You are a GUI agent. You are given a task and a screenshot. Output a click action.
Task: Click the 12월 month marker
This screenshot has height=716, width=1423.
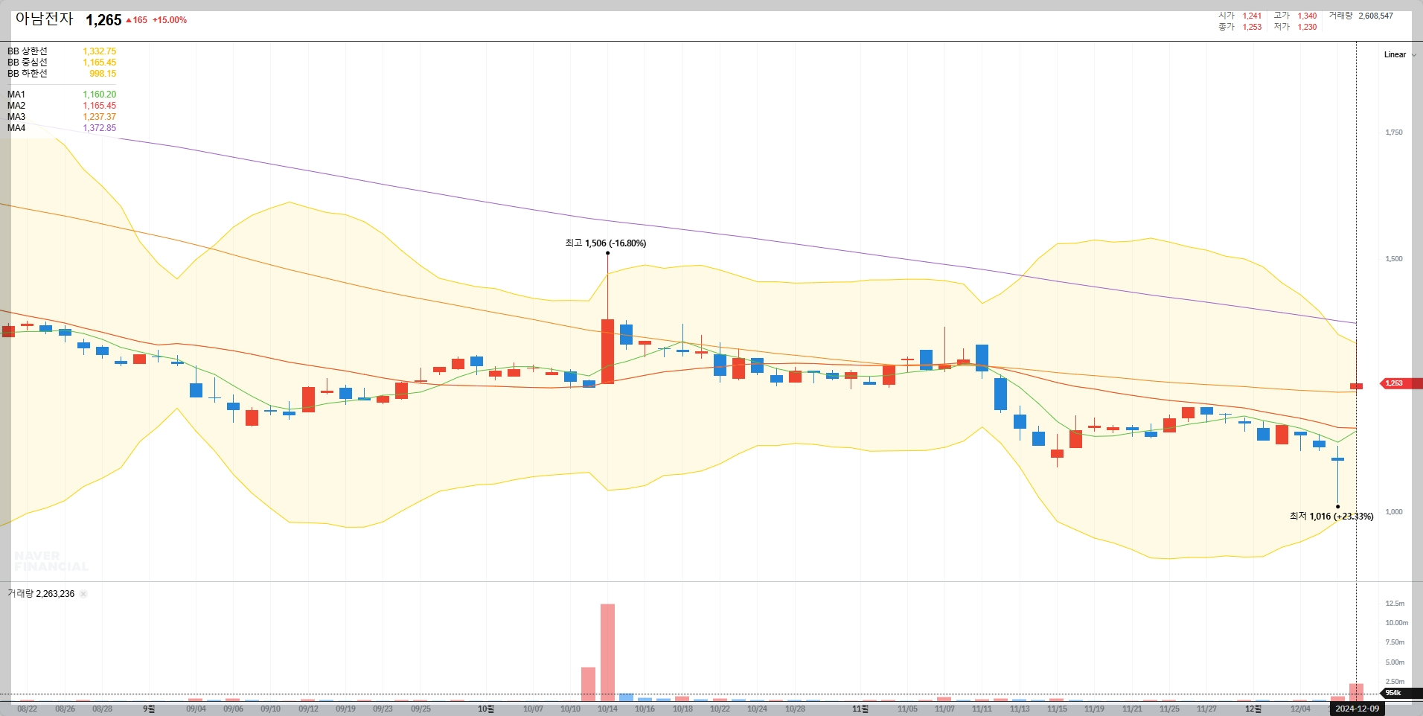1253,709
